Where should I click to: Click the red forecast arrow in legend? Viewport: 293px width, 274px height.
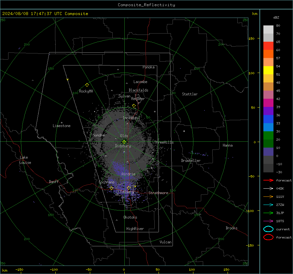point(268,180)
